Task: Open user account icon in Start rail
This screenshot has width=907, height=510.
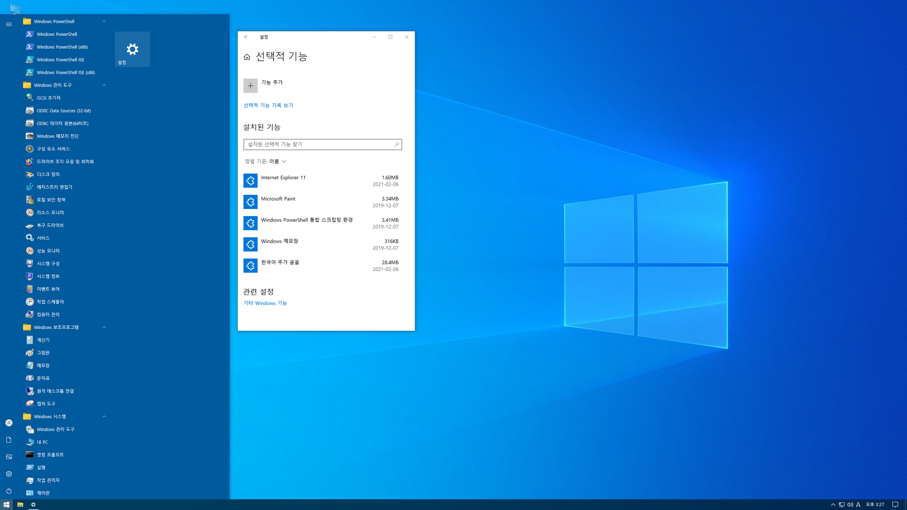Action: click(x=9, y=423)
